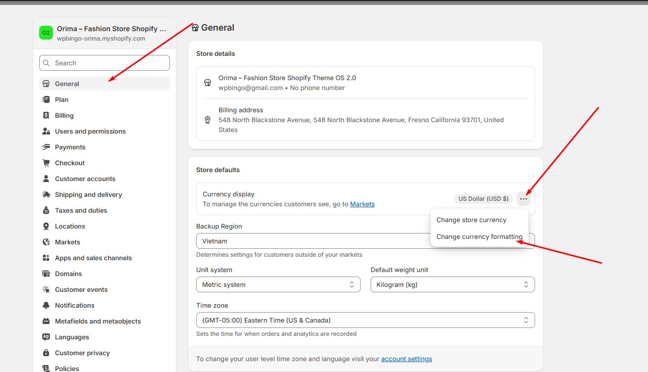Screen dimensions: 648x372
Task: Click the Payments icon in sidebar
Action: click(46, 147)
